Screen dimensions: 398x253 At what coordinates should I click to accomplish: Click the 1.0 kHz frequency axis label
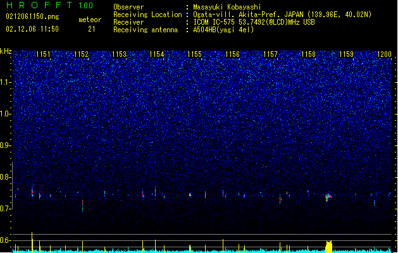click(6, 114)
